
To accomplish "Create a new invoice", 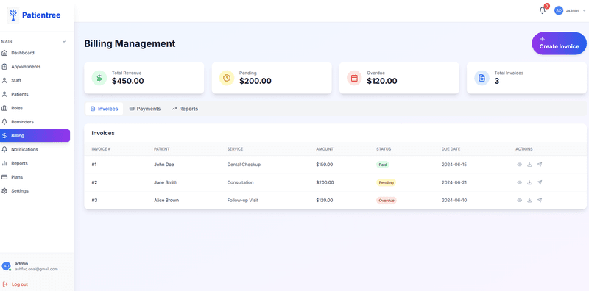I will pos(559,43).
